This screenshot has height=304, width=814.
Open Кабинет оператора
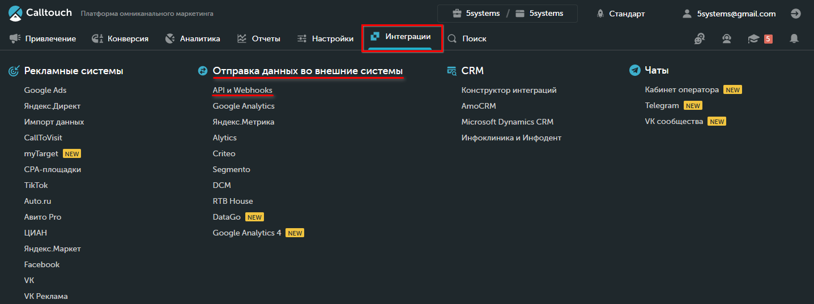[x=681, y=89]
